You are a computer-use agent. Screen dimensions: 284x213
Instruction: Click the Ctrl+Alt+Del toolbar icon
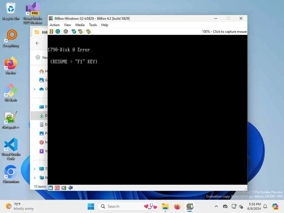(x=74, y=32)
